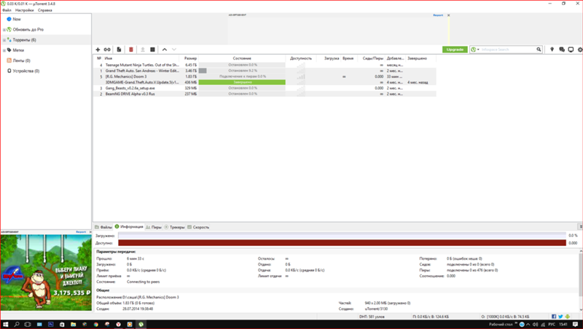Click the Add Torrent plus icon

[x=98, y=49]
